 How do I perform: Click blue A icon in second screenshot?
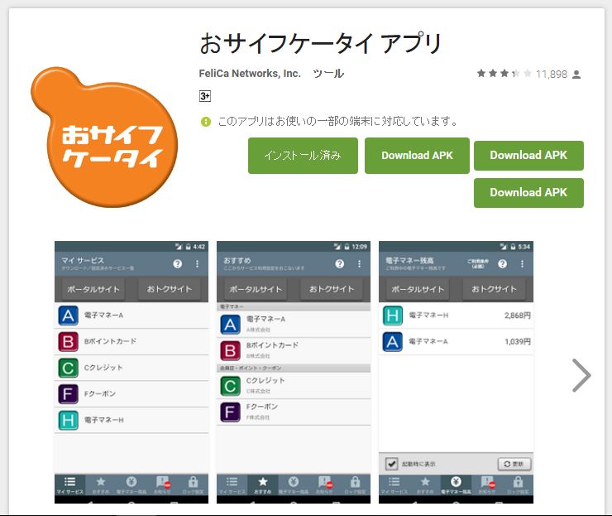[230, 325]
